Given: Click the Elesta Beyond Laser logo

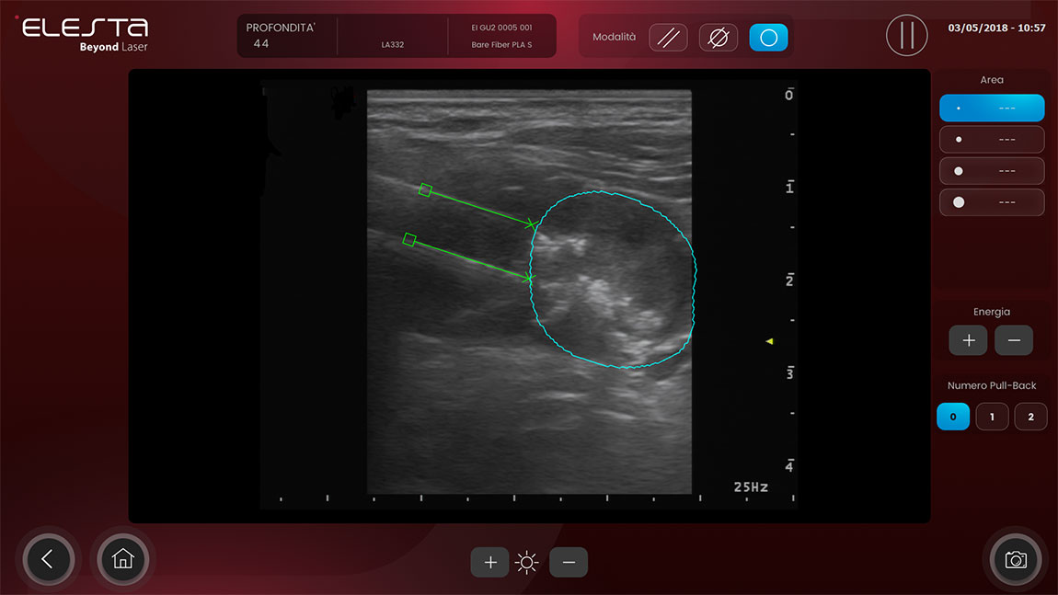Looking at the screenshot, I should pyautogui.click(x=84, y=34).
